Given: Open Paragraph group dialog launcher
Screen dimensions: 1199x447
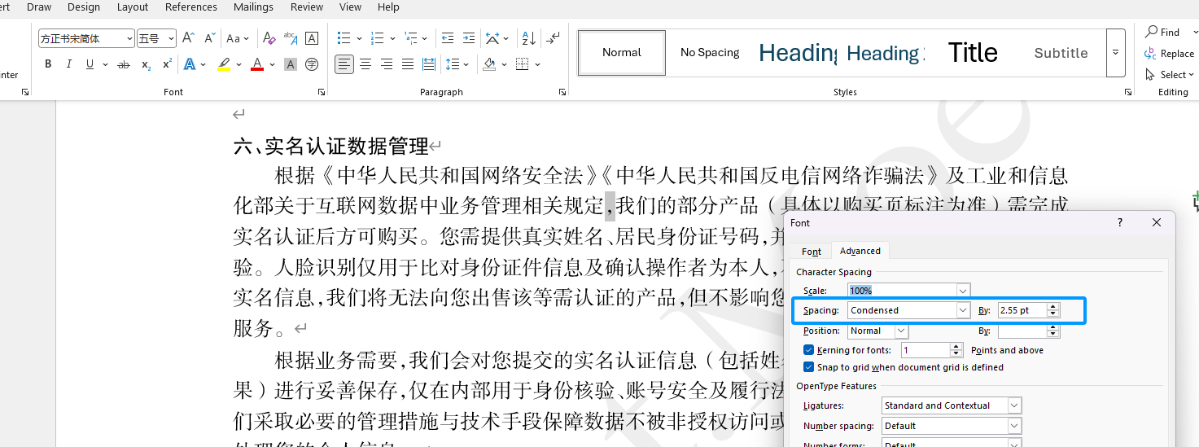Looking at the screenshot, I should (562, 93).
